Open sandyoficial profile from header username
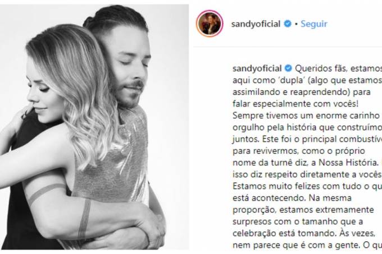Viewport: 382px width, 254px height. coord(256,24)
